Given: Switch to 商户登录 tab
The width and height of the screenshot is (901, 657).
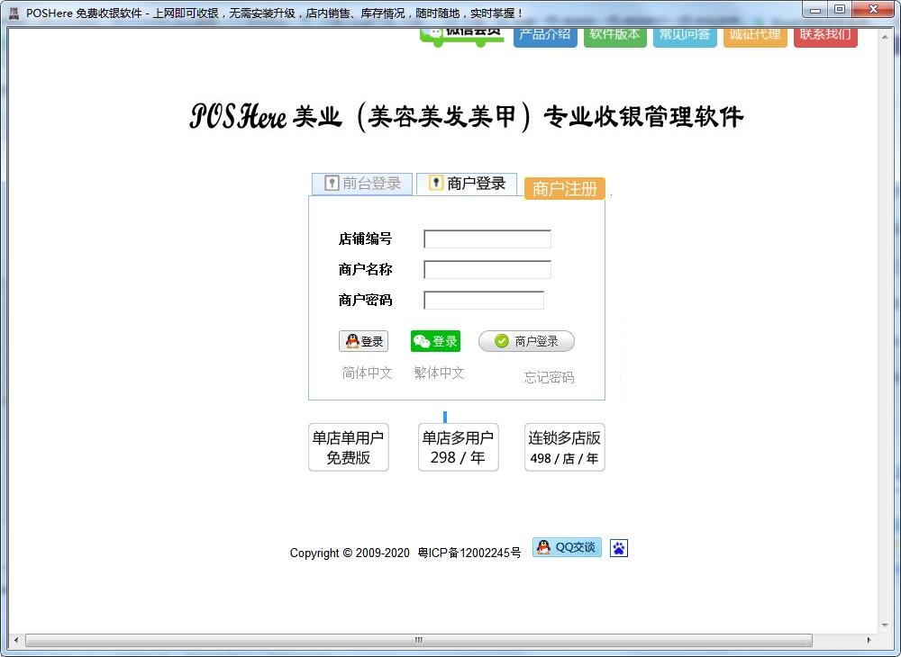Looking at the screenshot, I should (467, 184).
